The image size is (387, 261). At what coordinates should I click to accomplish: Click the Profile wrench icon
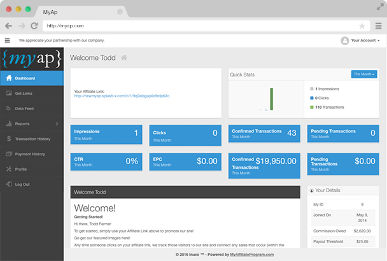[x=8, y=169]
